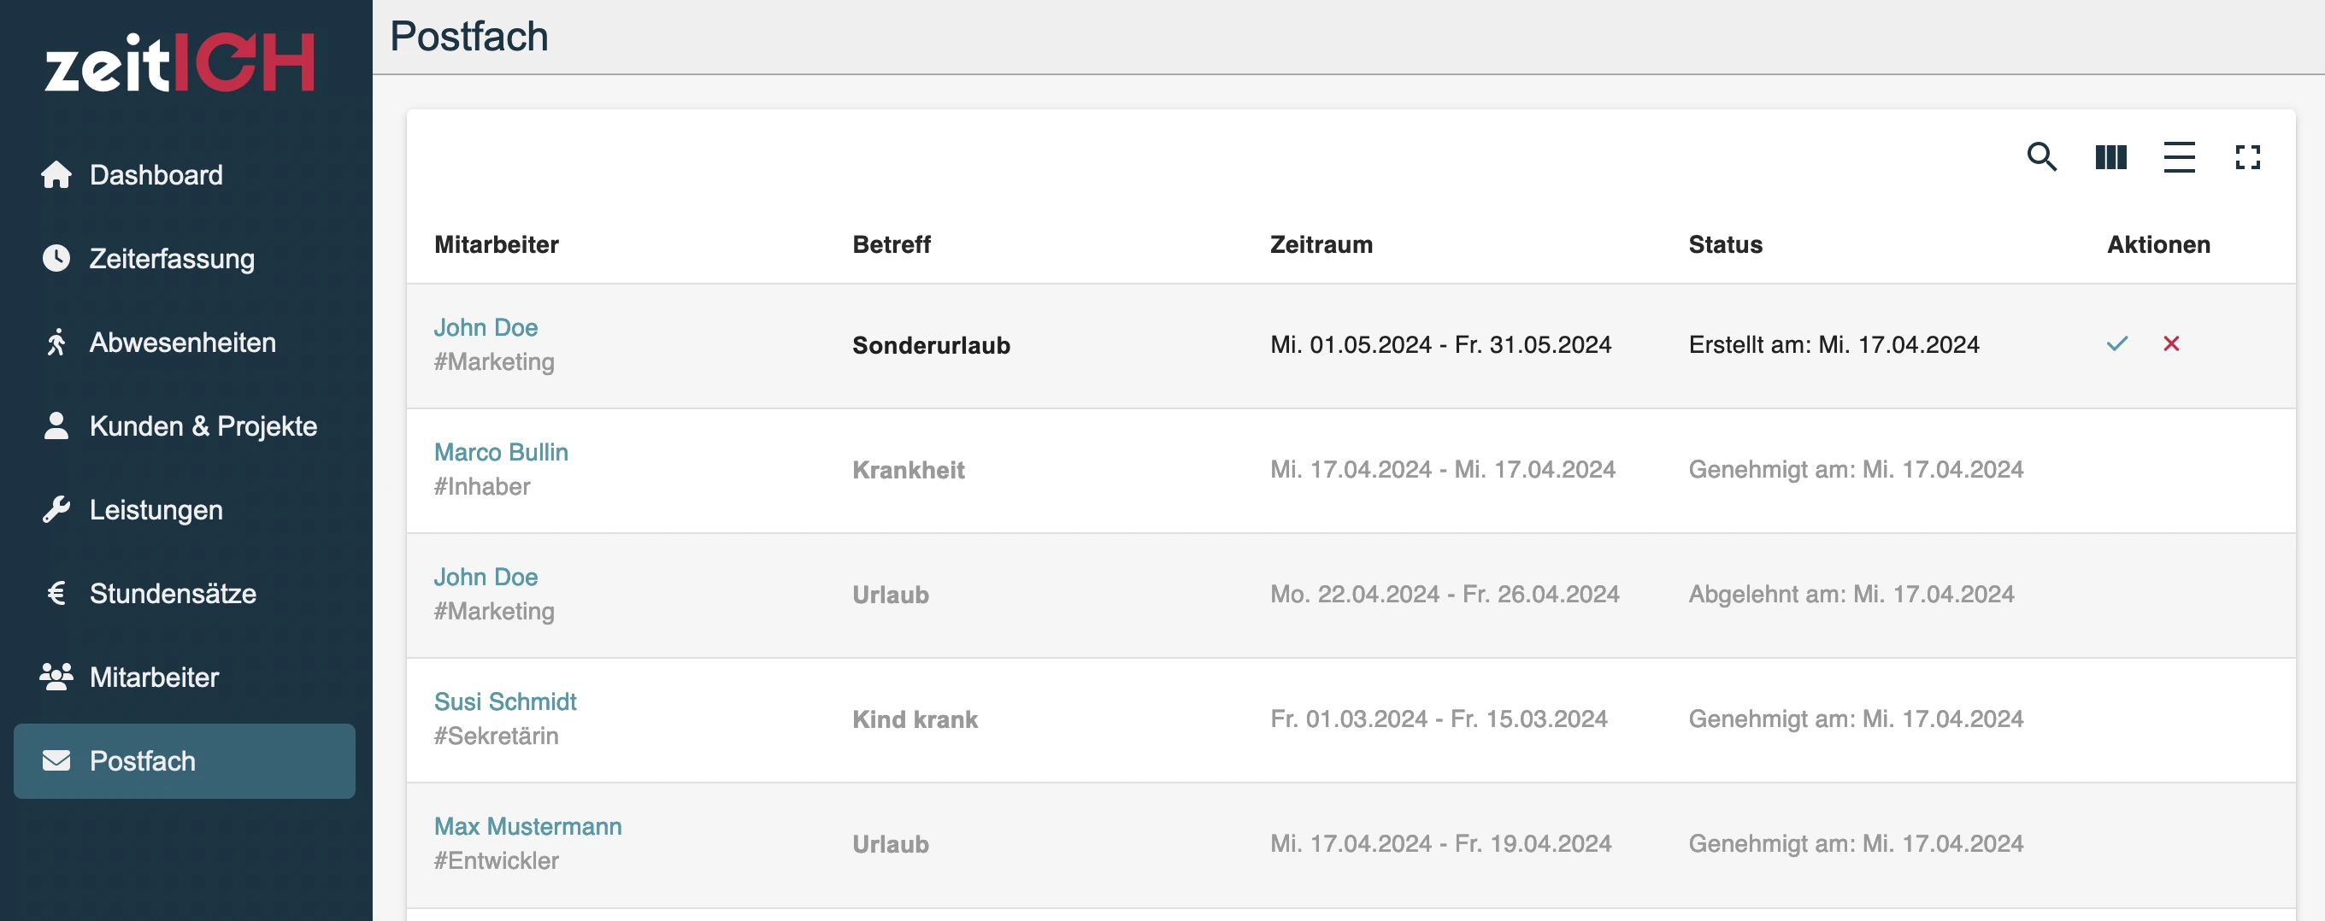Open Max Mustermann employee link
Screen dimensions: 2325x921
pos(528,826)
